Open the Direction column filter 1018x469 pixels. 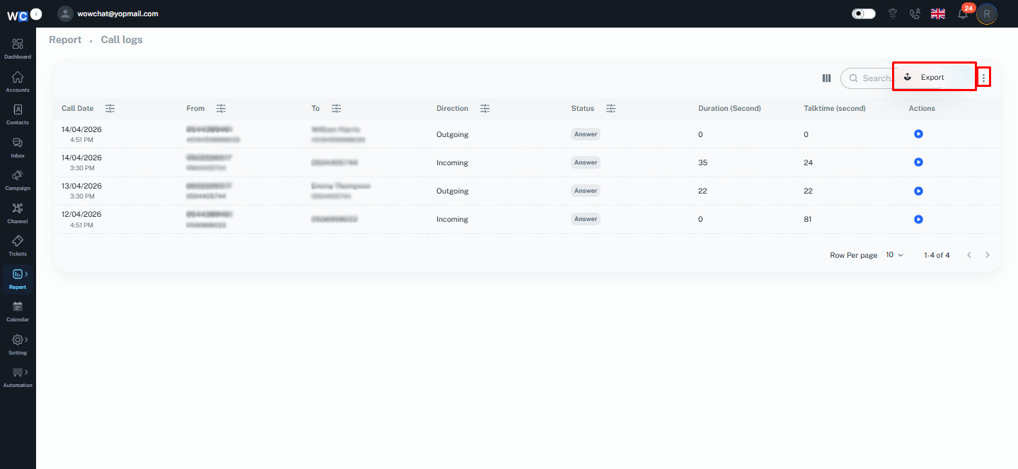click(x=485, y=108)
